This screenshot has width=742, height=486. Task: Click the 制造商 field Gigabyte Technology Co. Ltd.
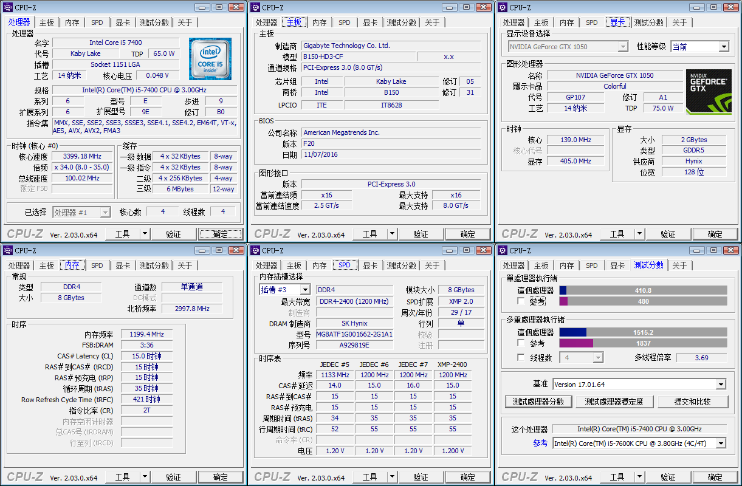point(391,46)
